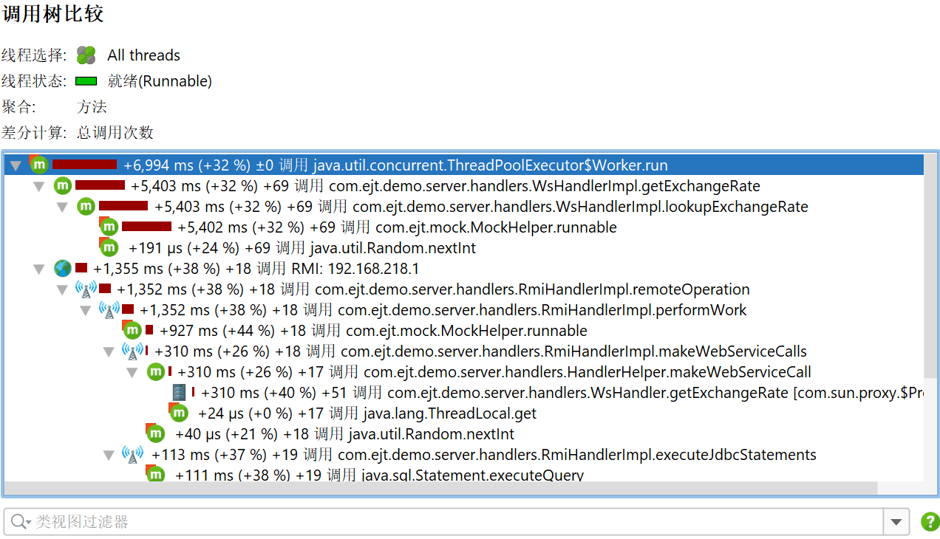Click the 调用树比较 heading
This screenshot has width=940, height=539.
(53, 13)
